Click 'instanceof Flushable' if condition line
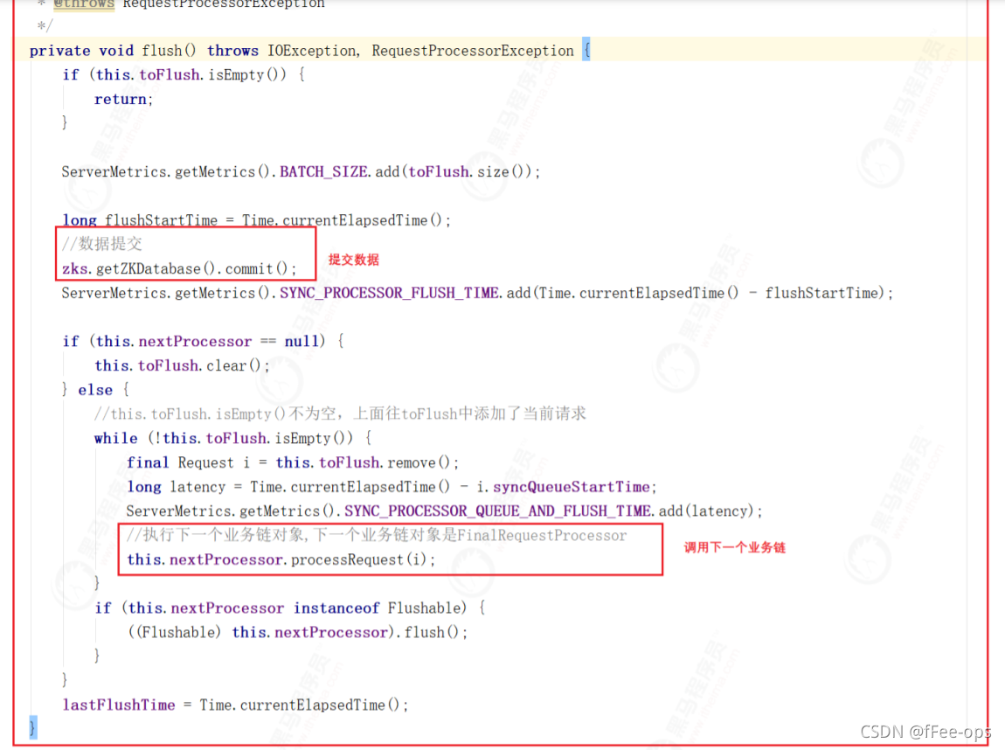Viewport: 1005px width, 750px height. tap(290, 608)
